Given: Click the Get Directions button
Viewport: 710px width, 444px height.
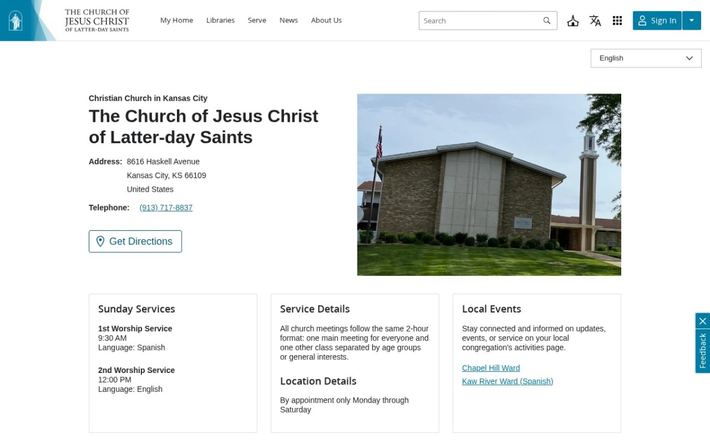Looking at the screenshot, I should [135, 242].
